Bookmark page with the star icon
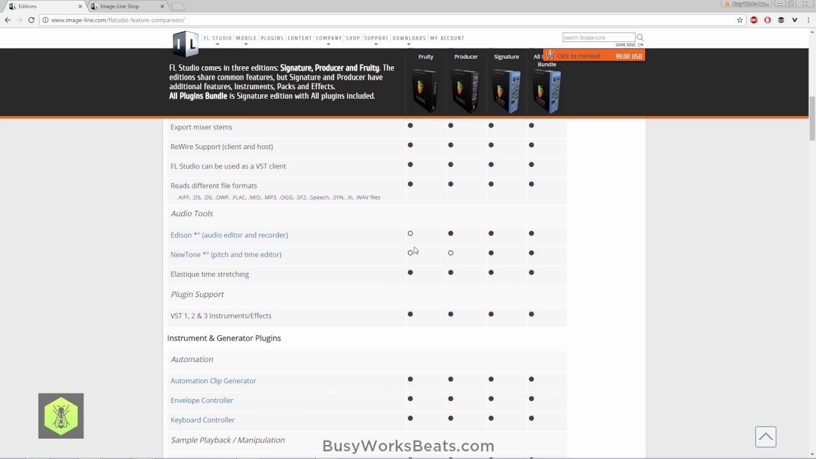Screen dimensions: 816x459 [739, 20]
